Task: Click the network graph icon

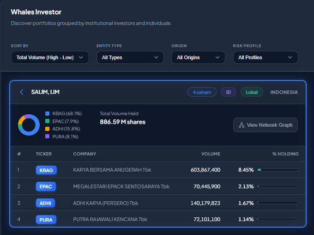Action: [x=242, y=125]
